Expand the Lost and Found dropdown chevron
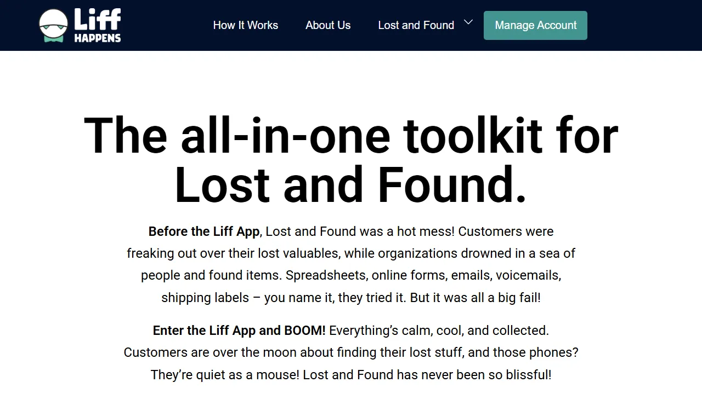This screenshot has height=394, width=702. click(x=468, y=23)
